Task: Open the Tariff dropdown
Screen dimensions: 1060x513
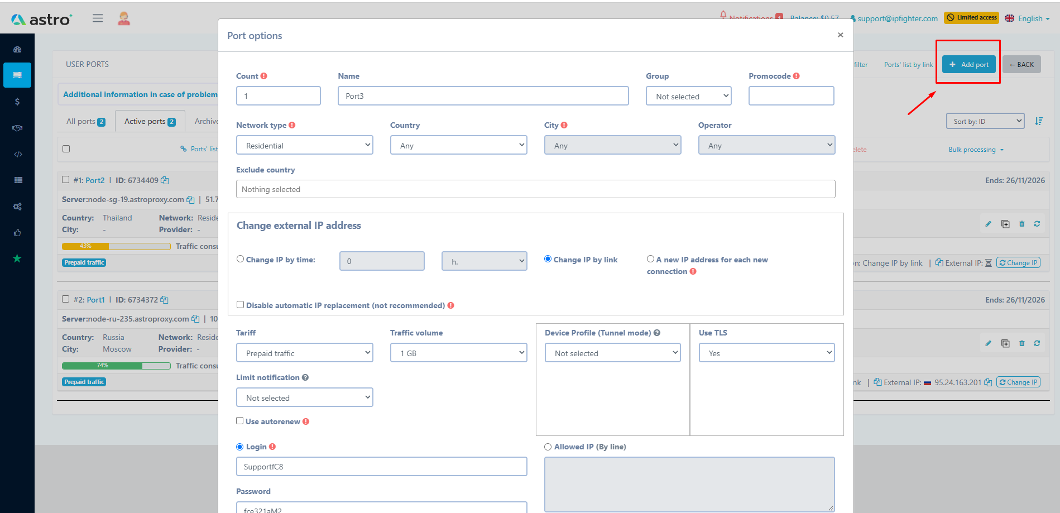Action: pos(305,353)
